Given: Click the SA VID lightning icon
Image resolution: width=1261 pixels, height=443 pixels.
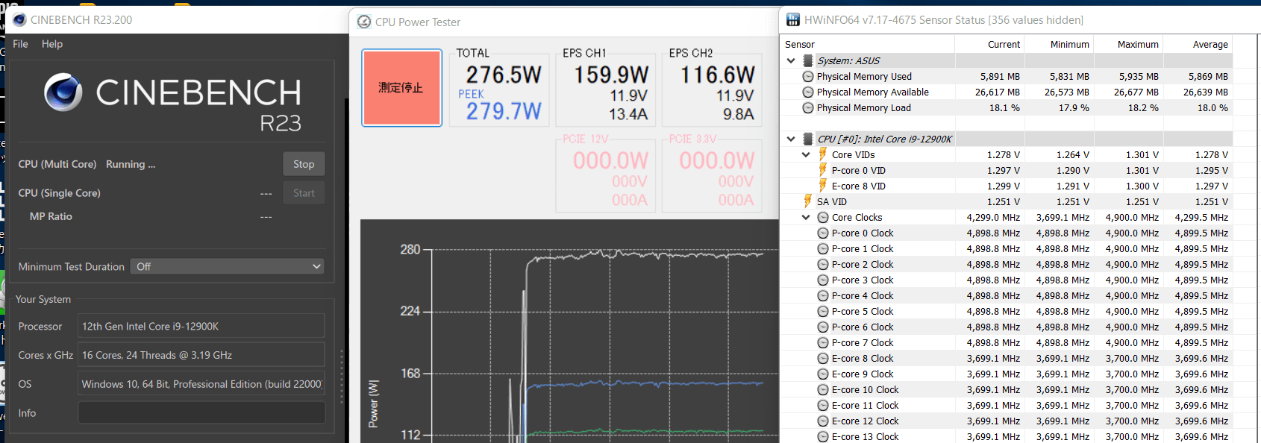Looking at the screenshot, I should point(808,201).
